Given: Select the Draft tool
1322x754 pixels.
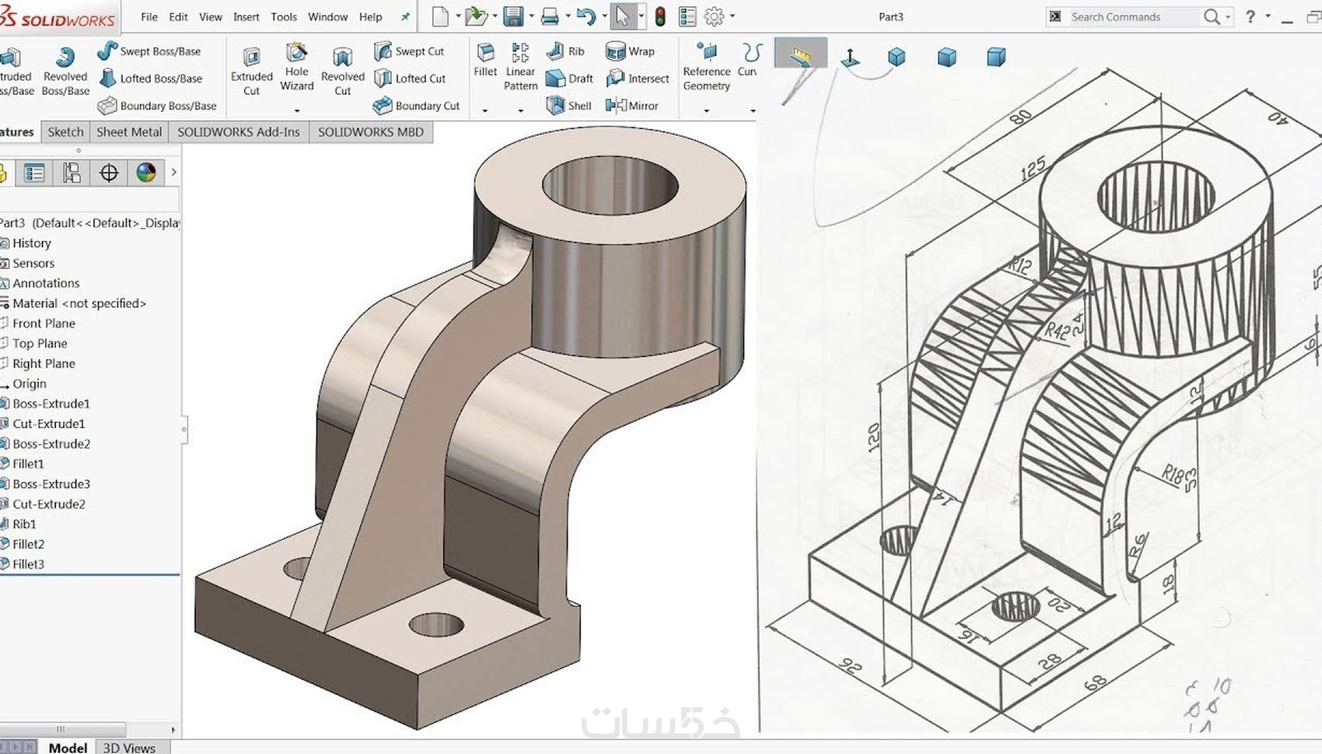Looking at the screenshot, I should tap(569, 79).
